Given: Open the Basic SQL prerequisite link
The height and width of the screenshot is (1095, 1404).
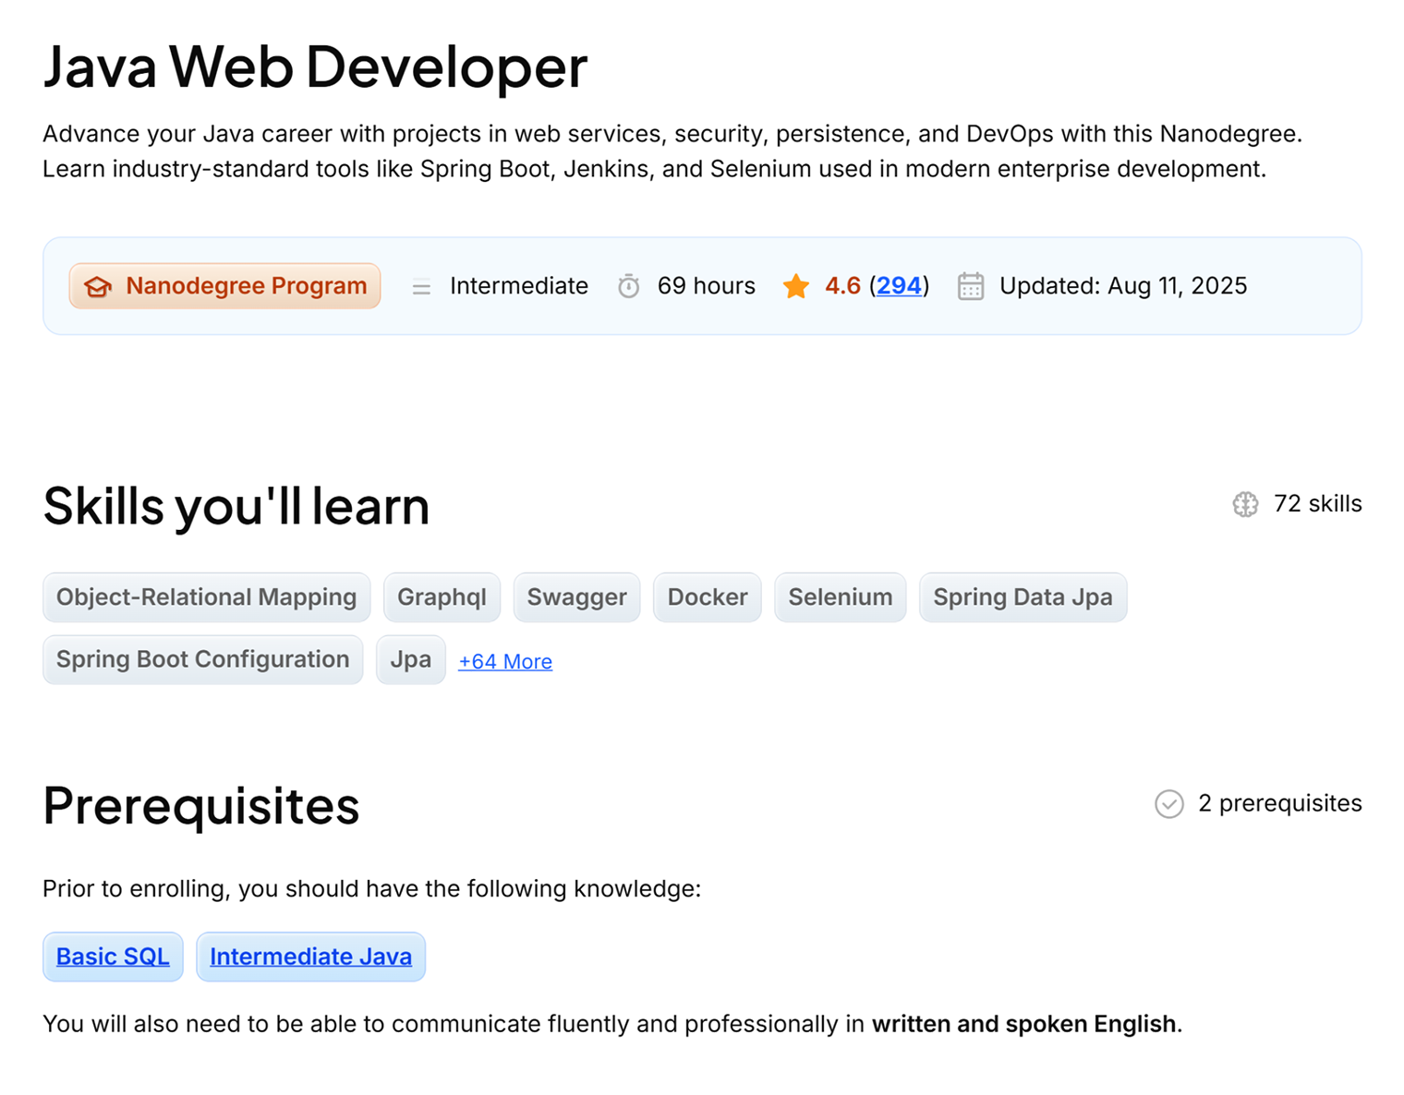Looking at the screenshot, I should pos(113,957).
